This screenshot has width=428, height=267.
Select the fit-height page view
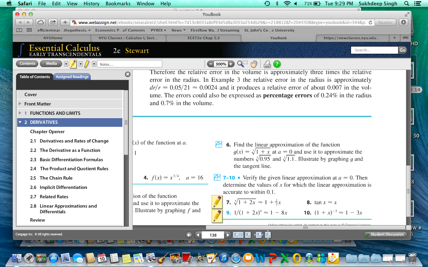[x=267, y=235]
